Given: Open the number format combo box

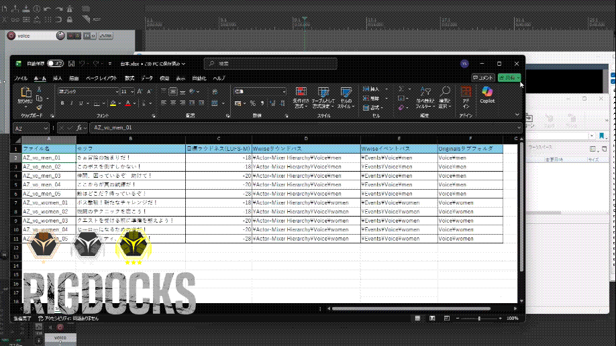Looking at the screenshot, I should pos(260,91).
